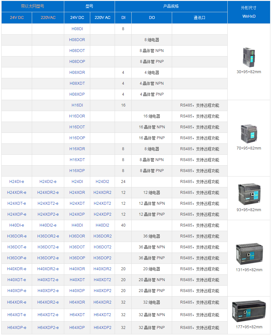Image resolution: width=272 pixels, height=336 pixels.
Task: Select the 通讯口 column header
Action: click(199, 18)
